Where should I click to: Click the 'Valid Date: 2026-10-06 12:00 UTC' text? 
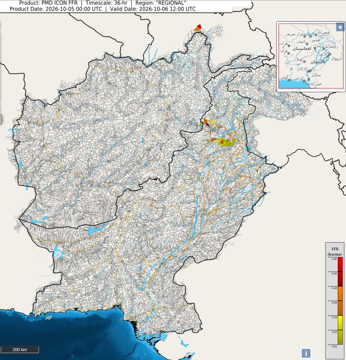tap(153, 9)
